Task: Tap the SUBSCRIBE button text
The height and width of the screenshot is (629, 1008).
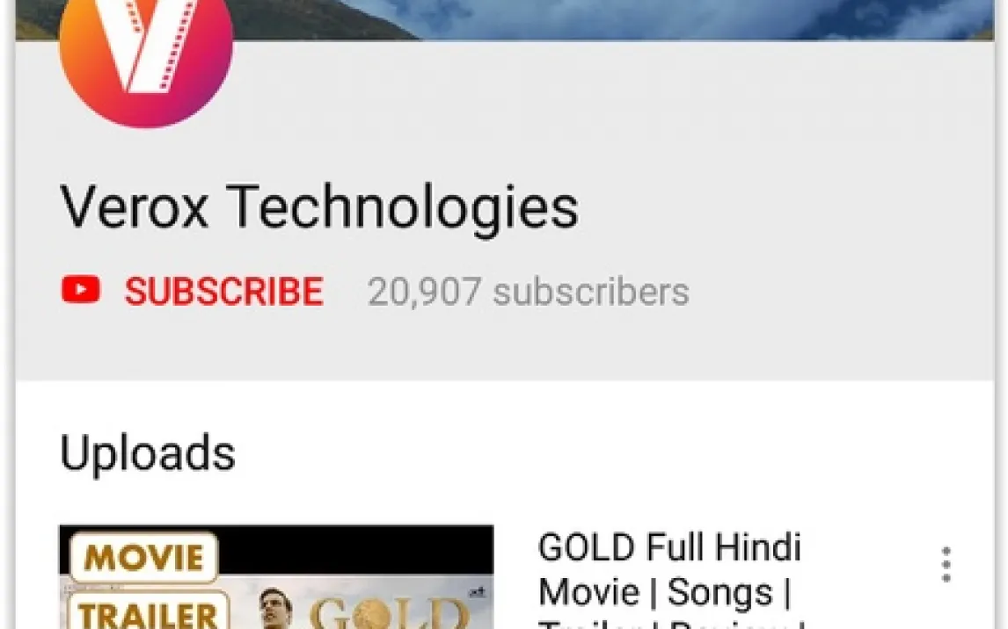Action: [223, 292]
